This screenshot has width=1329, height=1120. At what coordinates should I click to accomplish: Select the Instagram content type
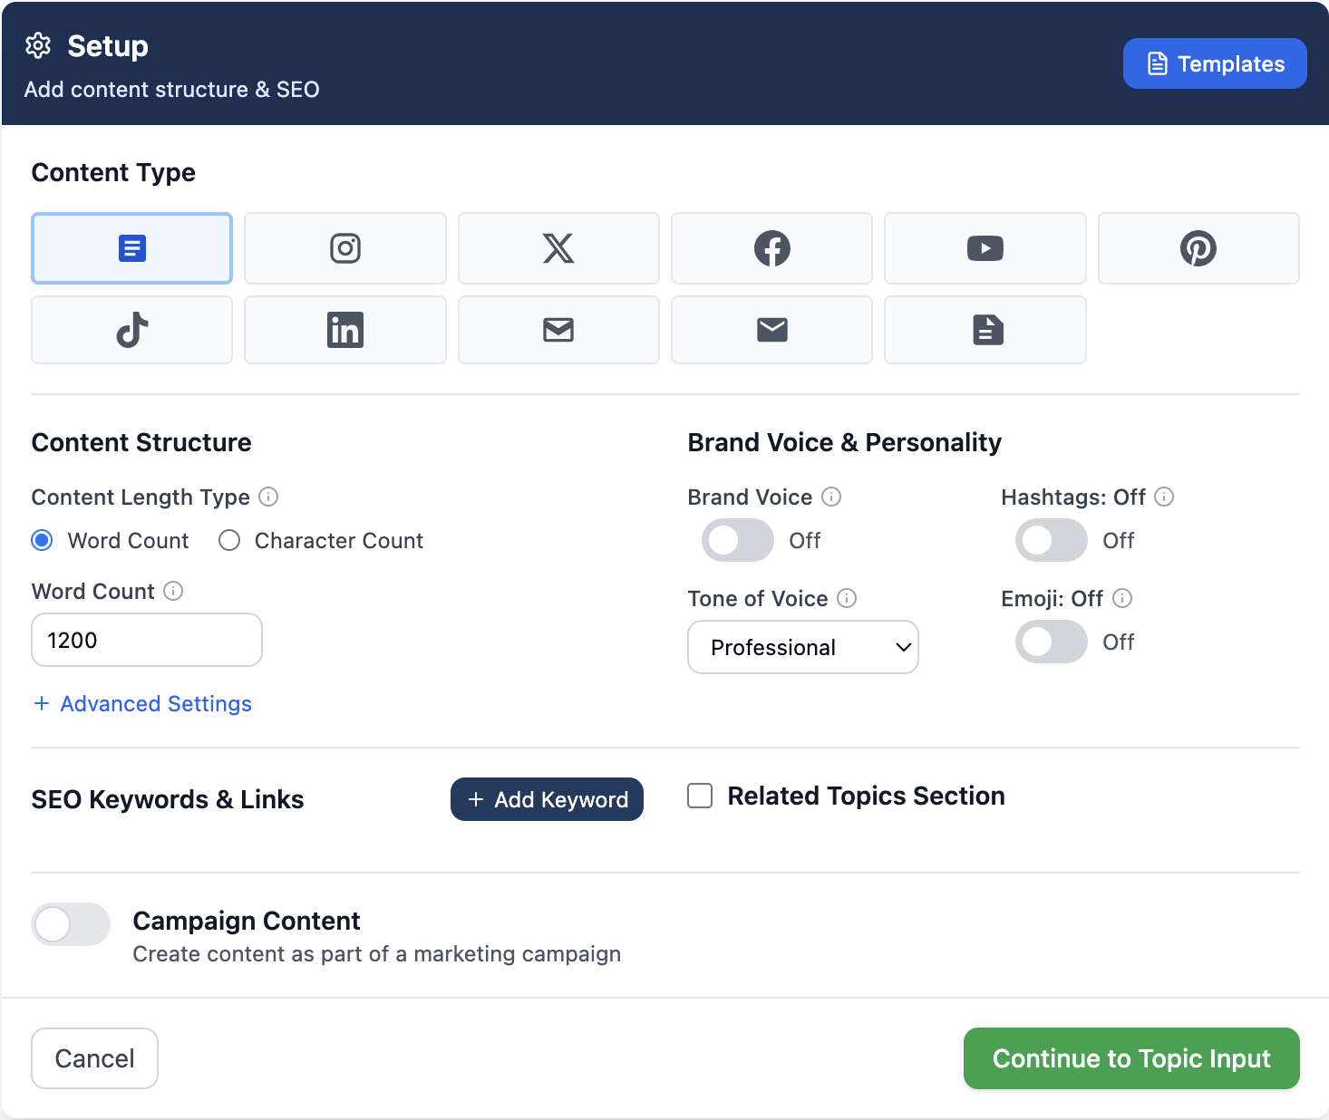344,248
